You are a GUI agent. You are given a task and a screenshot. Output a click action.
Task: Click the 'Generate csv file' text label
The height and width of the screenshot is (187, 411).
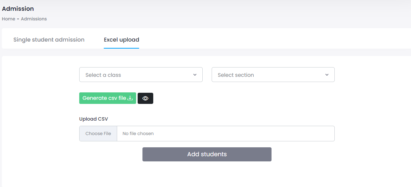pos(104,98)
